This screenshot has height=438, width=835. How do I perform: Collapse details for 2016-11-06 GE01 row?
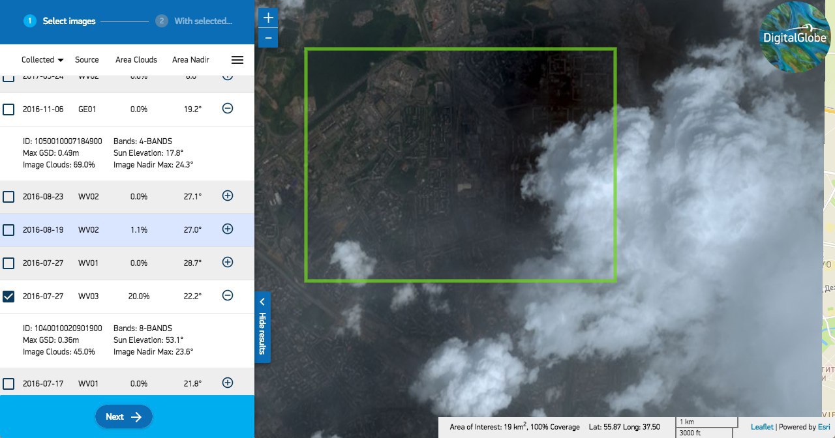[228, 108]
